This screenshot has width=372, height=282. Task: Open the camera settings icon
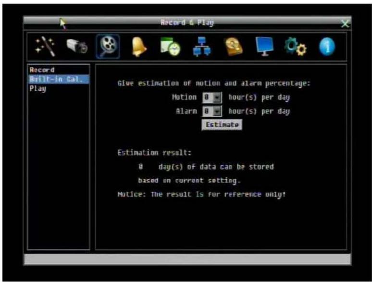point(77,46)
